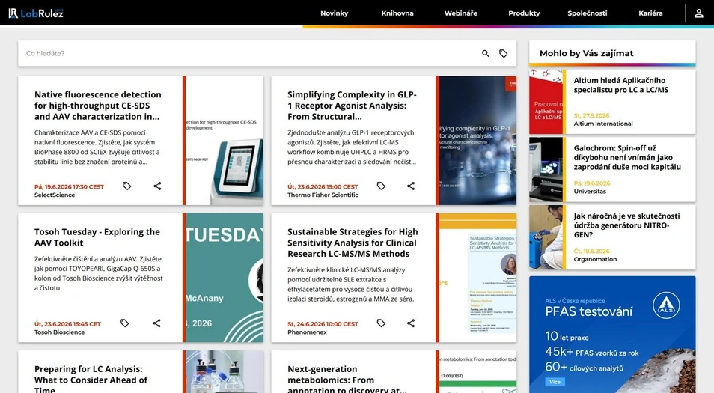Click the SelectScience organizer name
714x393 pixels.
point(55,195)
